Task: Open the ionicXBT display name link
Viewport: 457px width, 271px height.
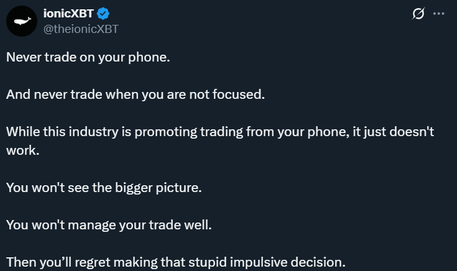Action: click(x=68, y=14)
